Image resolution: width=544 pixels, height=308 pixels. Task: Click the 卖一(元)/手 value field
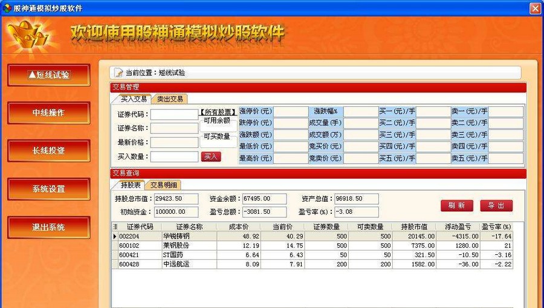(x=506, y=112)
